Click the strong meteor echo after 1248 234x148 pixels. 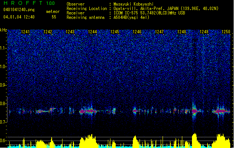click(x=194, y=111)
